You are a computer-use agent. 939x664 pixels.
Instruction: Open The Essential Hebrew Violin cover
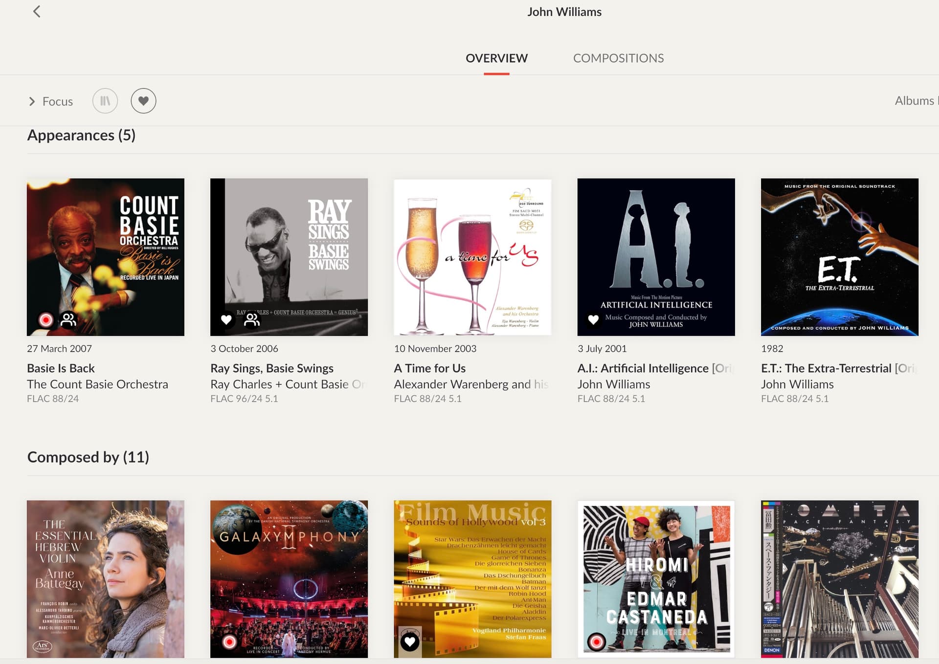tap(106, 579)
